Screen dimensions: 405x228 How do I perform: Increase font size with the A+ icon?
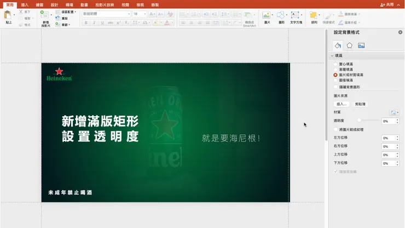point(152,14)
